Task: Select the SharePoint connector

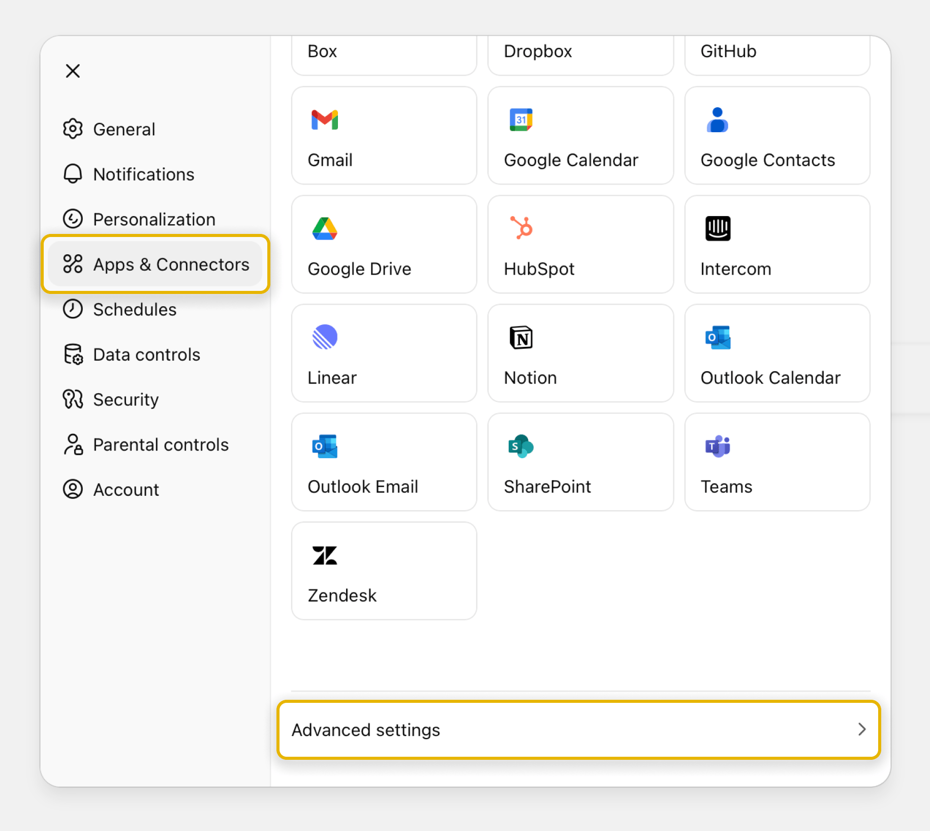Action: (x=579, y=462)
